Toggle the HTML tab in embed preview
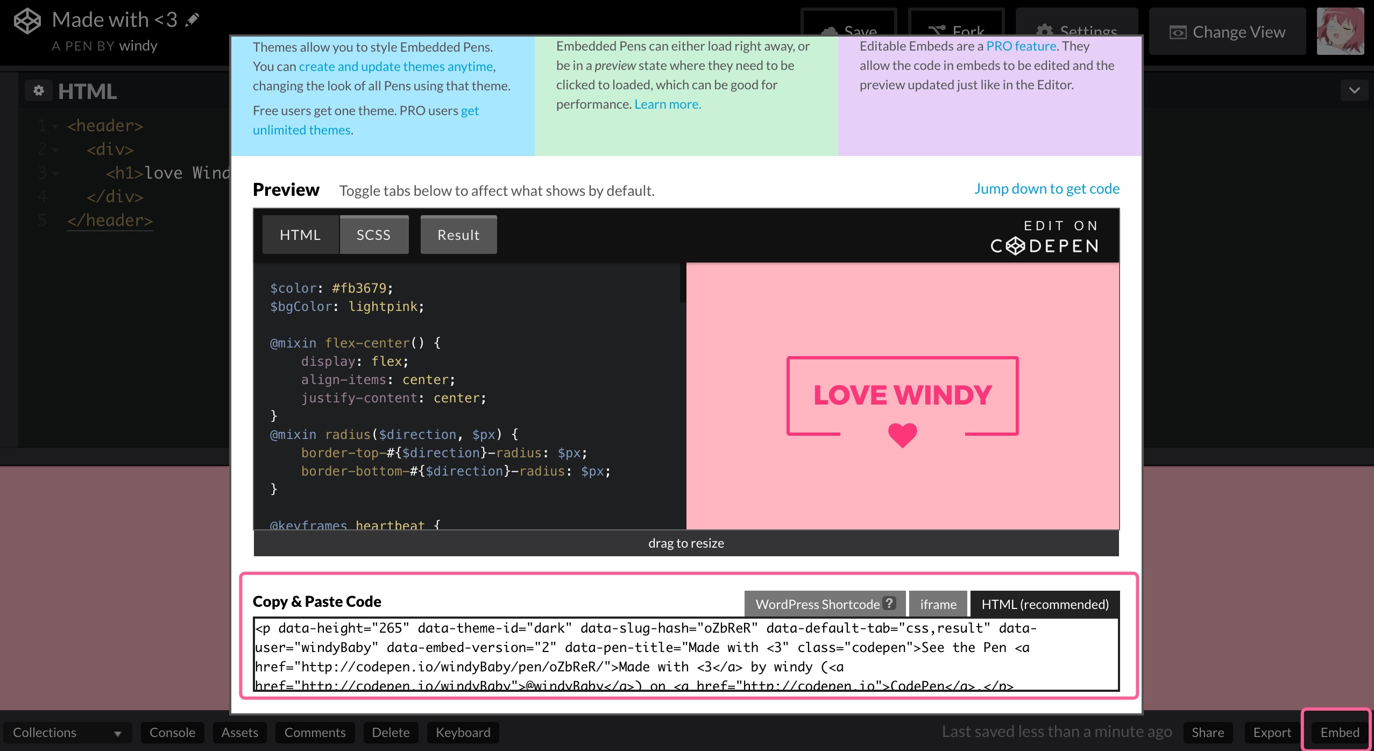Viewport: 1374px width, 751px height. [300, 235]
